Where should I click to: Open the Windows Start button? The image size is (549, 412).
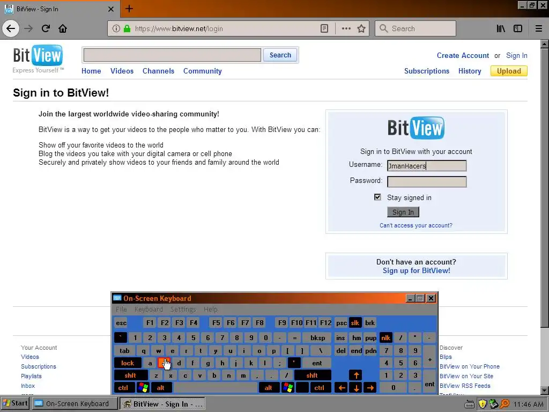pos(14,403)
